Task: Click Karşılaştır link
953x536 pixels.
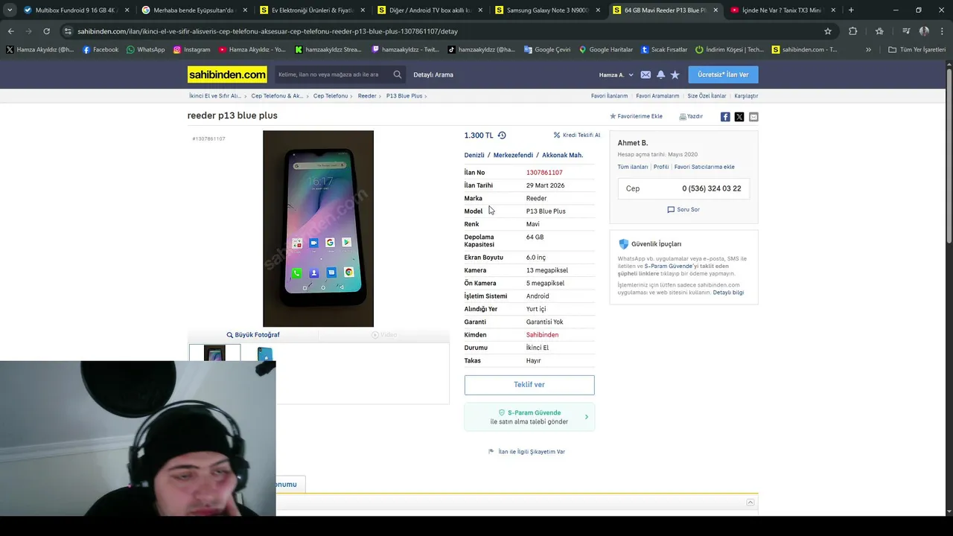Action: (746, 96)
